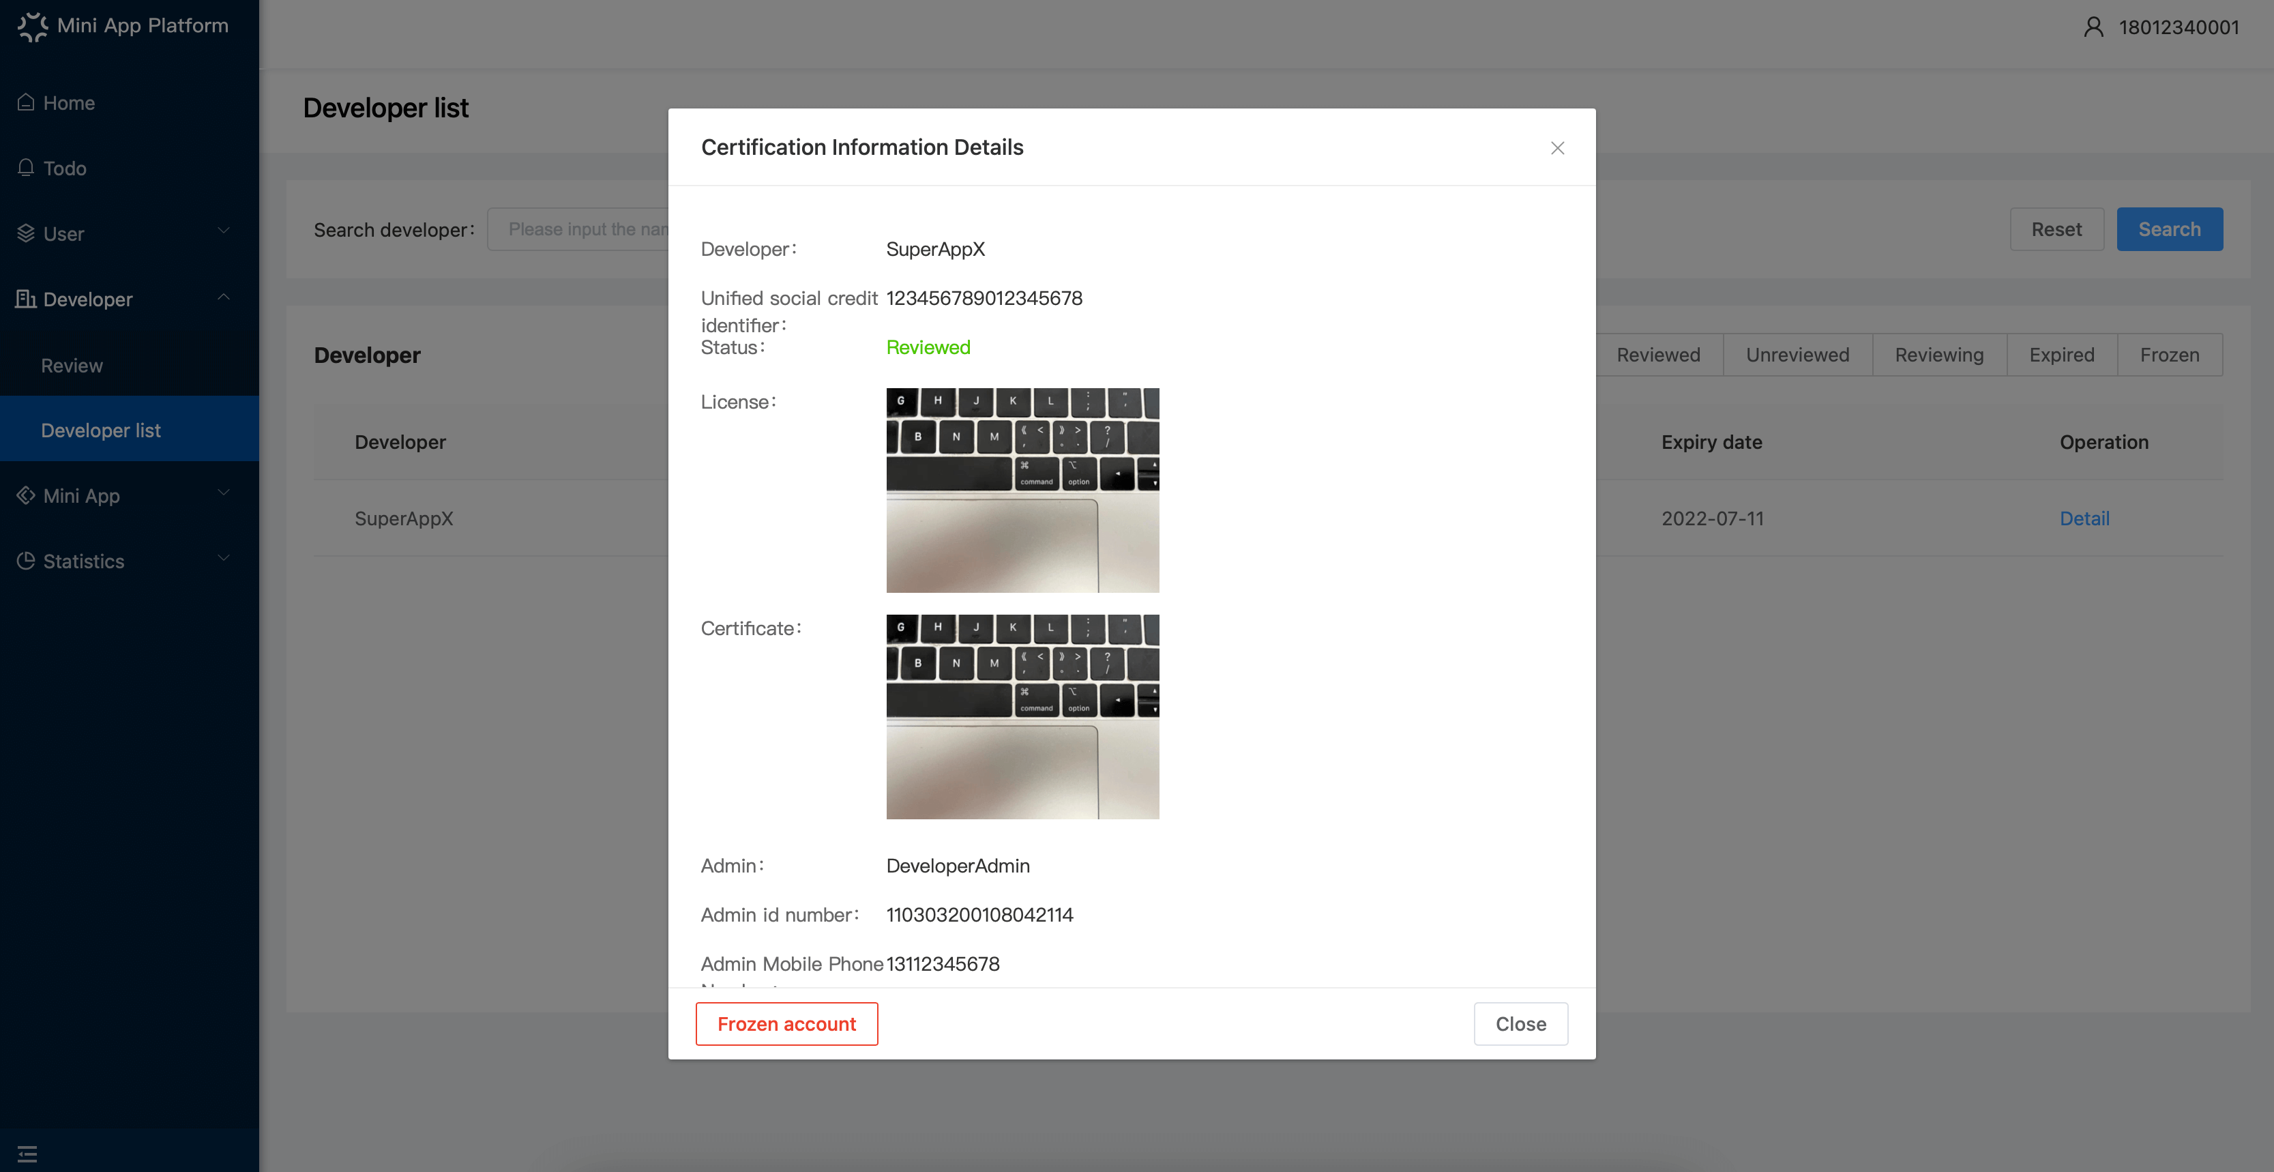The image size is (2274, 1172).
Task: Click the Mini App Platform logo icon
Action: click(x=33, y=27)
